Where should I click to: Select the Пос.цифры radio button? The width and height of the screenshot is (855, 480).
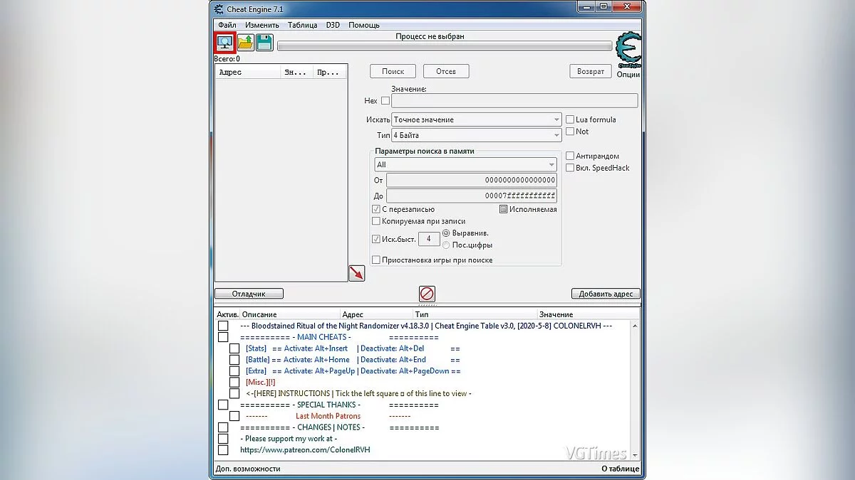(446, 245)
